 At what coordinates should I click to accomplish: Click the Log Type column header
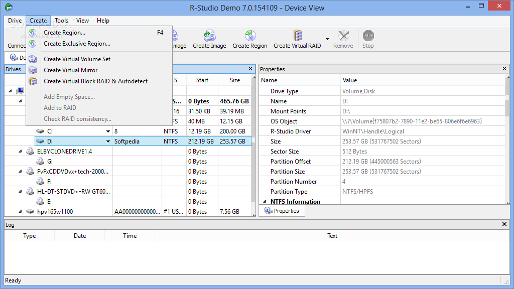point(30,236)
